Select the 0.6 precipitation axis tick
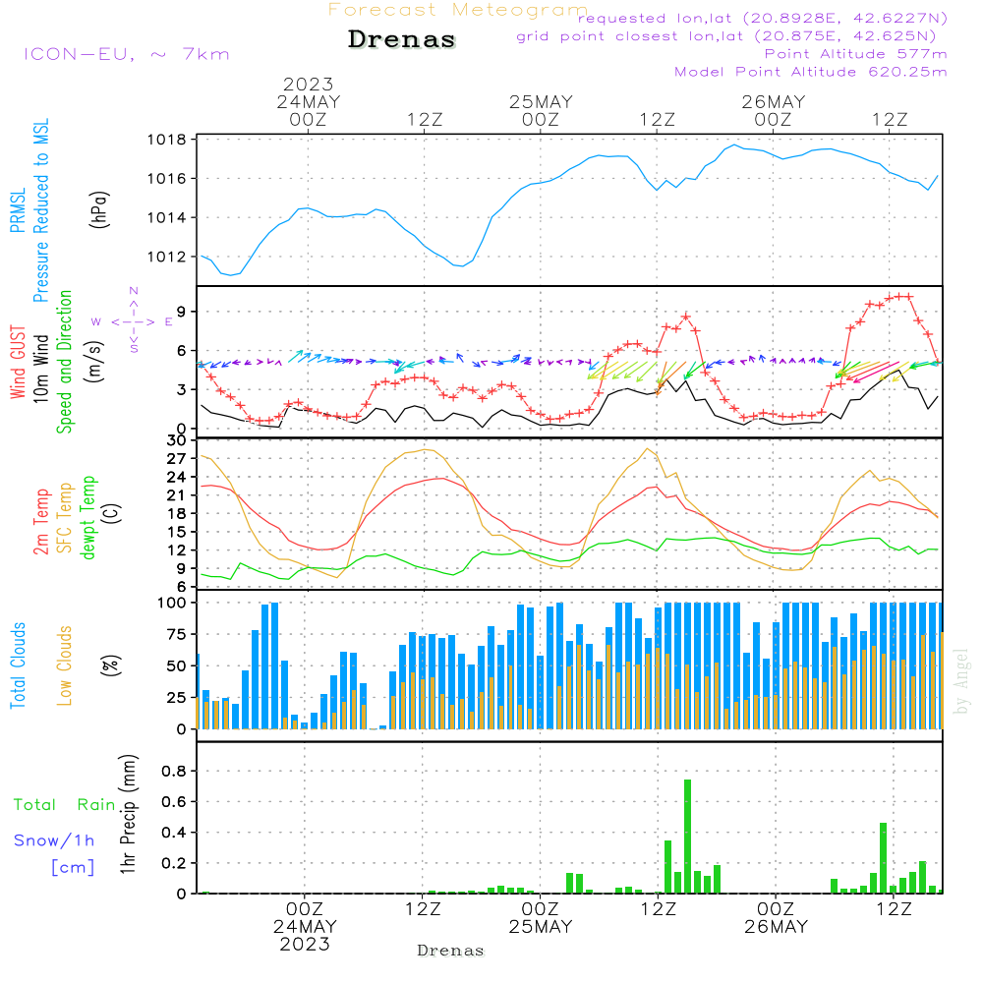 tap(174, 802)
